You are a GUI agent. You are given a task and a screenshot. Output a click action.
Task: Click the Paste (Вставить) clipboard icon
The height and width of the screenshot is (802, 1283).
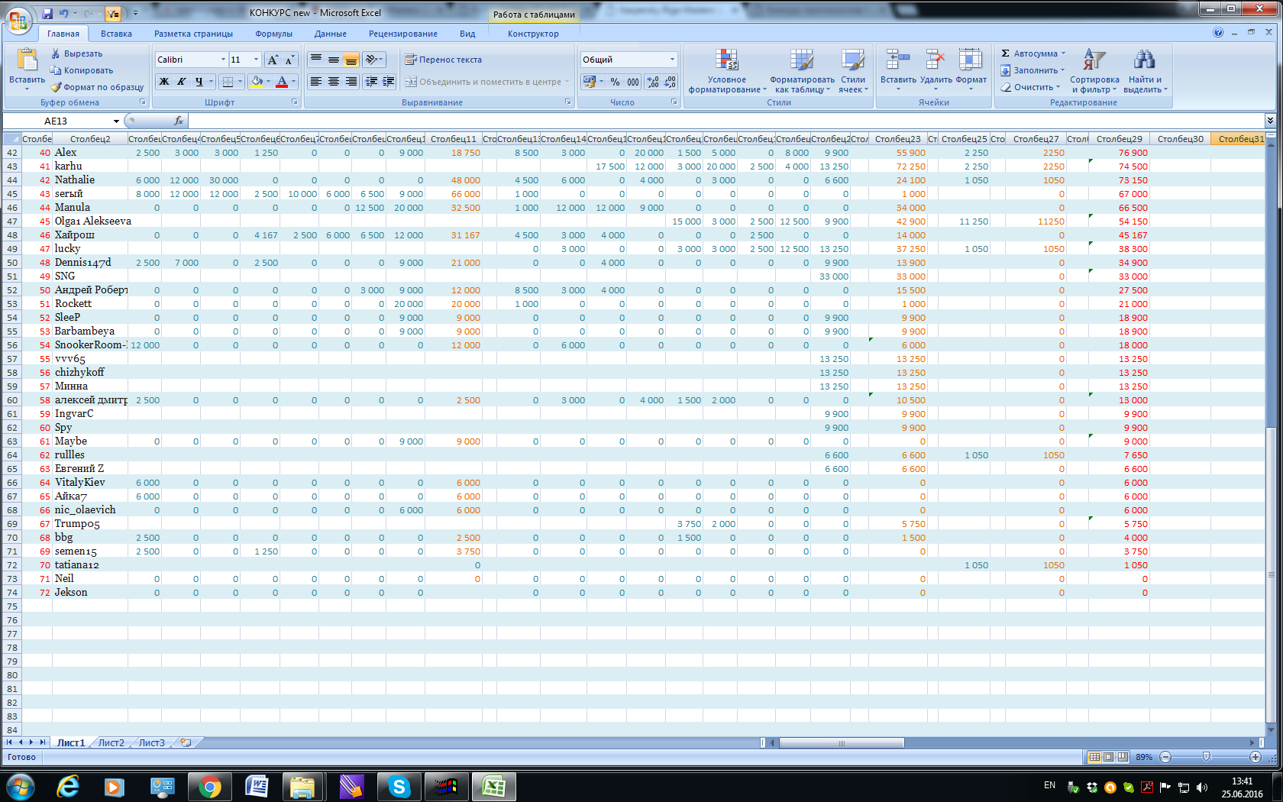27,60
